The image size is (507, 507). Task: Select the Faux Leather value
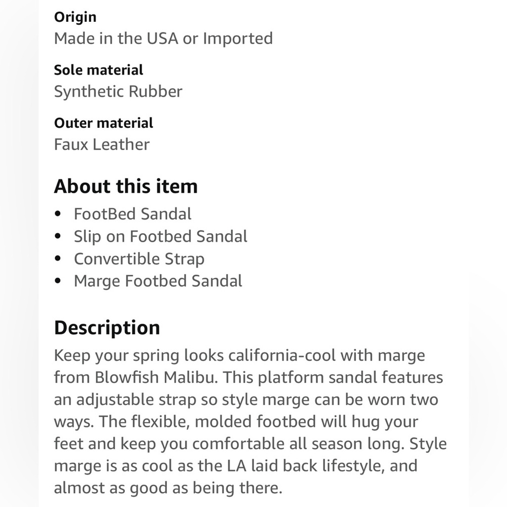pos(102,144)
